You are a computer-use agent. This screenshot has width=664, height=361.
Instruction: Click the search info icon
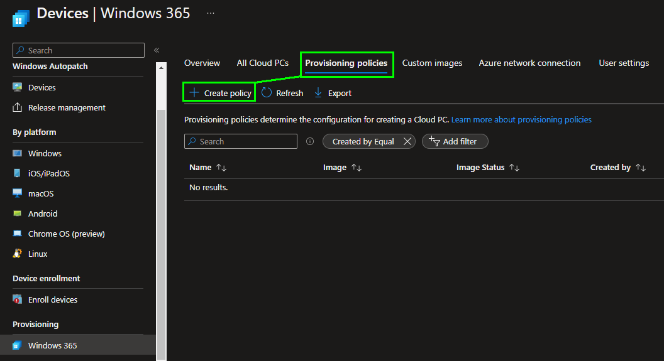[310, 141]
